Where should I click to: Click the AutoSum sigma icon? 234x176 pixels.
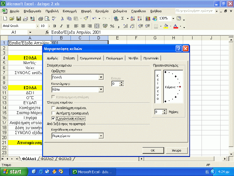(x=123, y=18)
